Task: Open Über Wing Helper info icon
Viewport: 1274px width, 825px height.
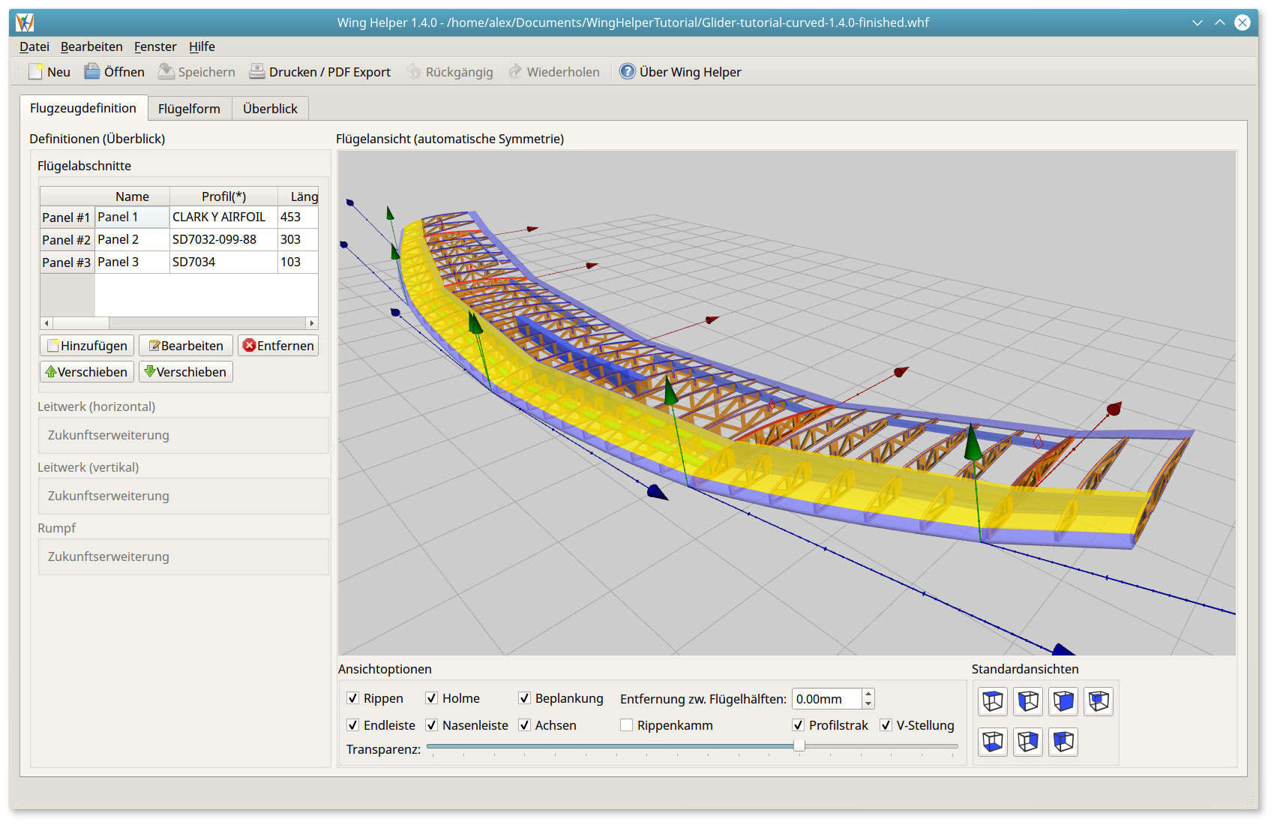Action: (x=628, y=72)
